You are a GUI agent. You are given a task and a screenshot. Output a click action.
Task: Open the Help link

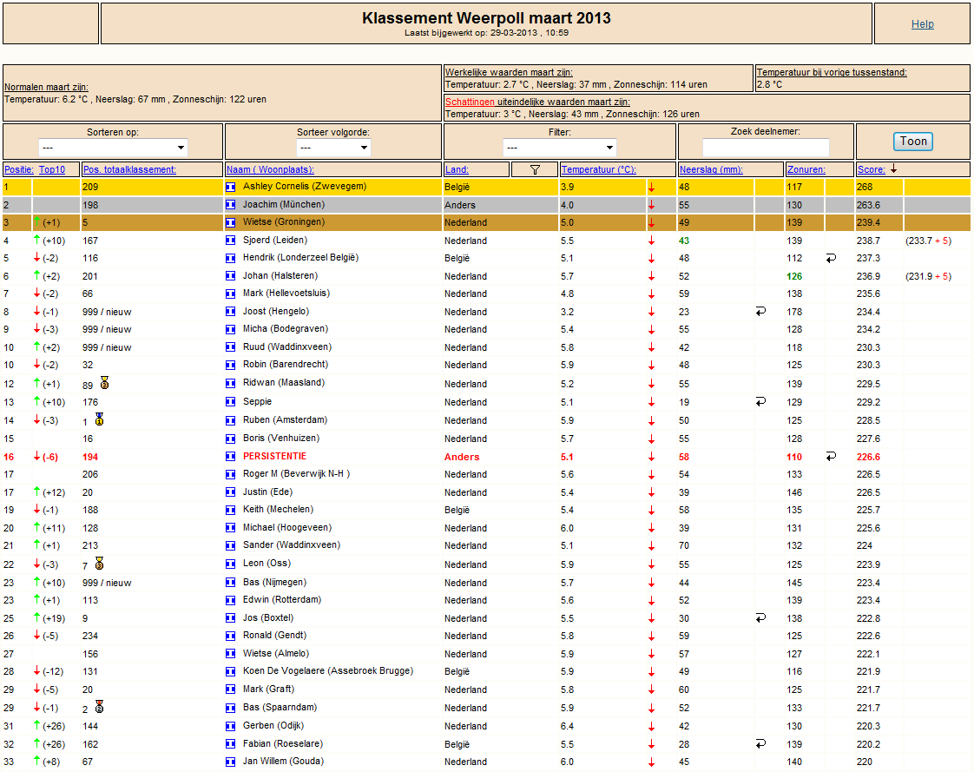[923, 24]
